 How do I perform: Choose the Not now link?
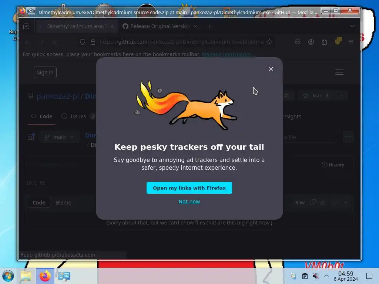[x=189, y=202]
